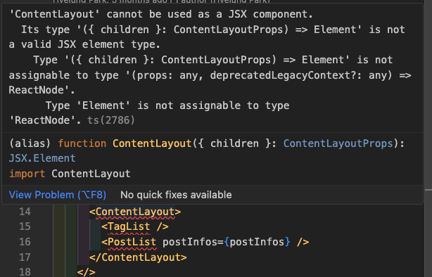Click line number 14 in the gutter
Image resolution: width=432 pixels, height=277 pixels.
(x=25, y=212)
